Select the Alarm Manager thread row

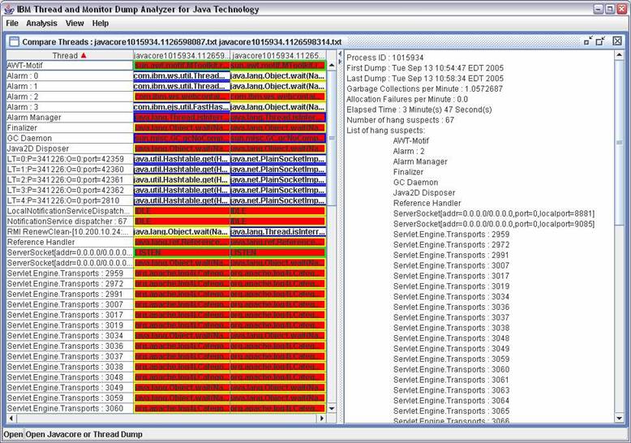click(x=166, y=117)
